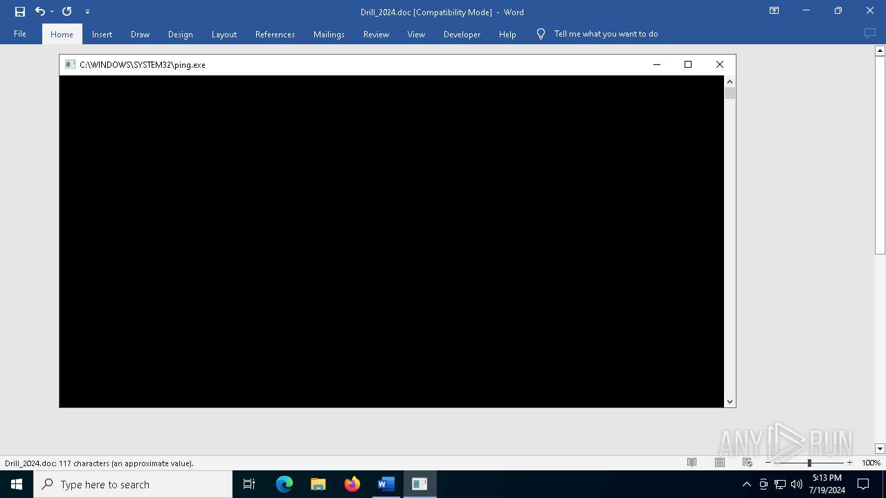Open the Review tab
The height and width of the screenshot is (498, 886).
[x=376, y=34]
